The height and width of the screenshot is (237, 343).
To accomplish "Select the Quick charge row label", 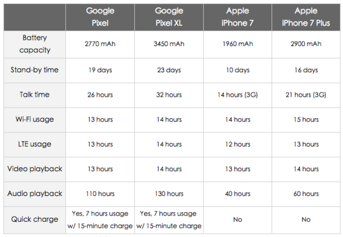I will click(35, 220).
